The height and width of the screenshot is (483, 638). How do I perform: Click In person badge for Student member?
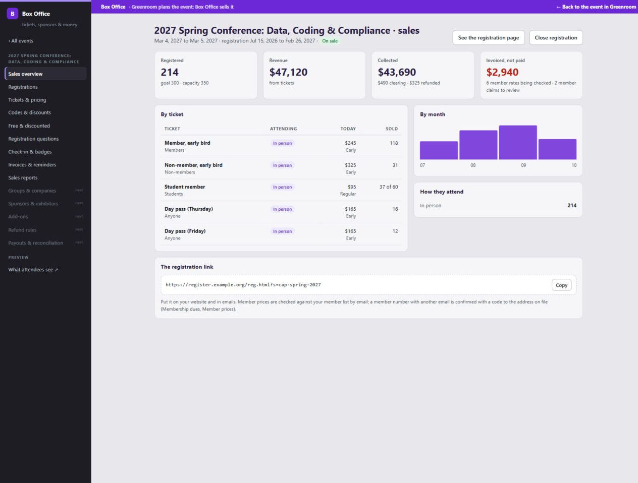point(283,187)
